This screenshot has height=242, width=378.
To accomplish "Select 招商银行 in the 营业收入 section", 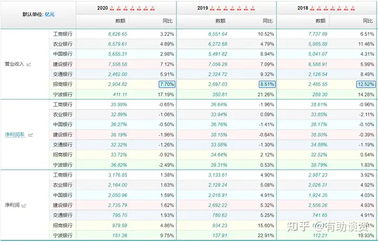I will tap(62, 84).
